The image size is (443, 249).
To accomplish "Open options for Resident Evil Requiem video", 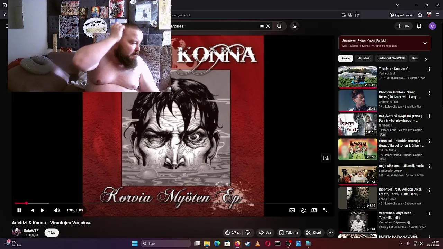I will [430, 117].
